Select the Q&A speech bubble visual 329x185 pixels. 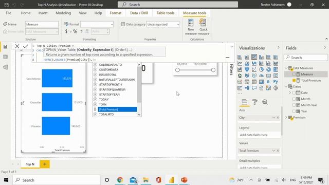(254, 88)
